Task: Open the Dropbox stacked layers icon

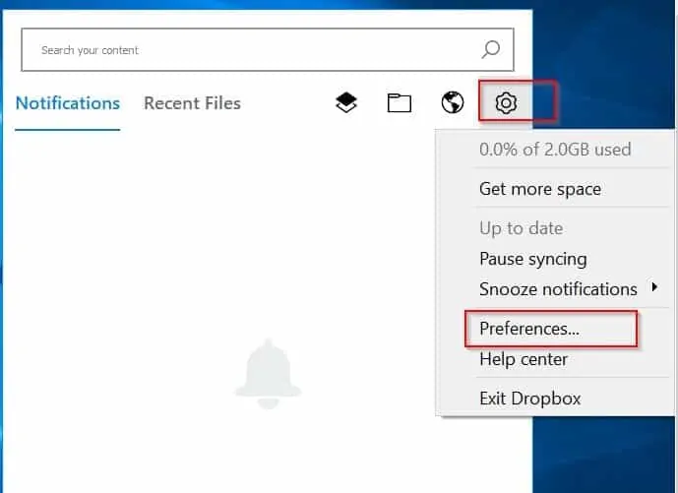Action: pyautogui.click(x=346, y=102)
